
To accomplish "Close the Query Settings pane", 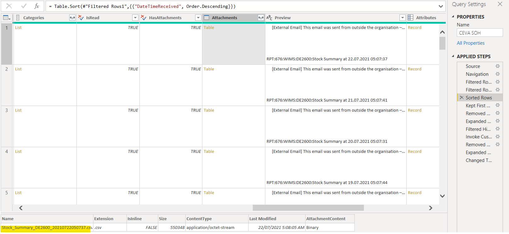I will pyautogui.click(x=500, y=4).
